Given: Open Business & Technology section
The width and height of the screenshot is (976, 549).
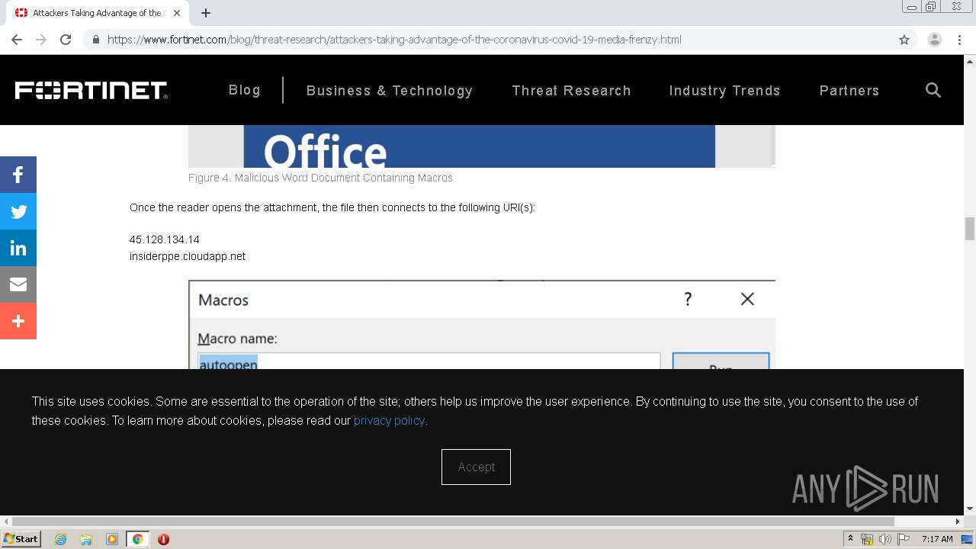Looking at the screenshot, I should pos(390,91).
